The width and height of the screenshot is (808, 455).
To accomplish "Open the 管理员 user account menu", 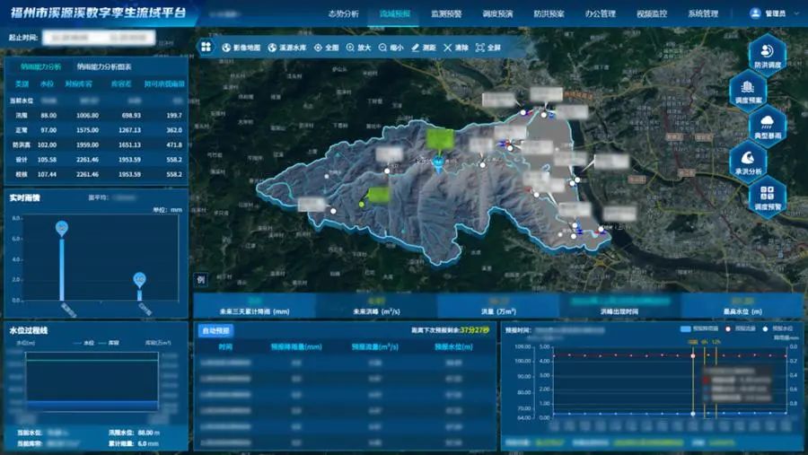I will (x=768, y=14).
